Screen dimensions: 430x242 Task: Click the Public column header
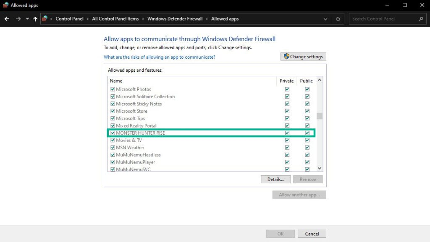(306, 81)
